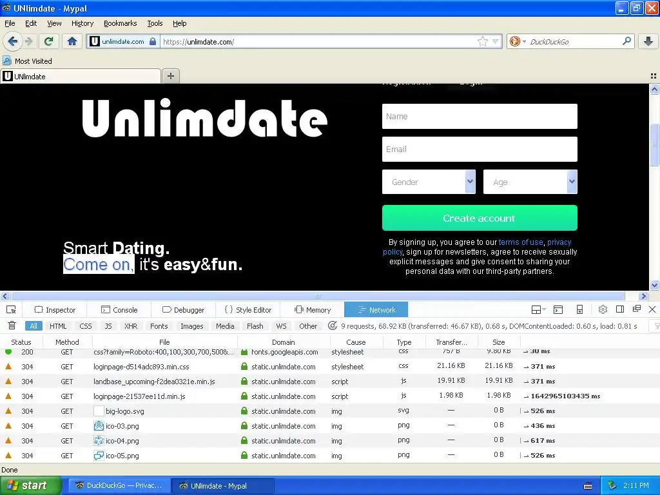Open devtools settings gear

[603, 309]
